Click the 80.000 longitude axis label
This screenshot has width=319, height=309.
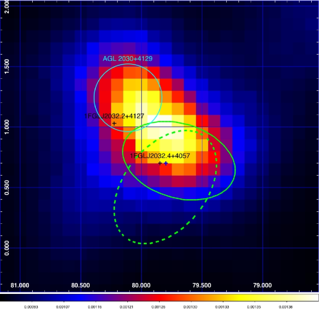pyautogui.click(x=141, y=285)
